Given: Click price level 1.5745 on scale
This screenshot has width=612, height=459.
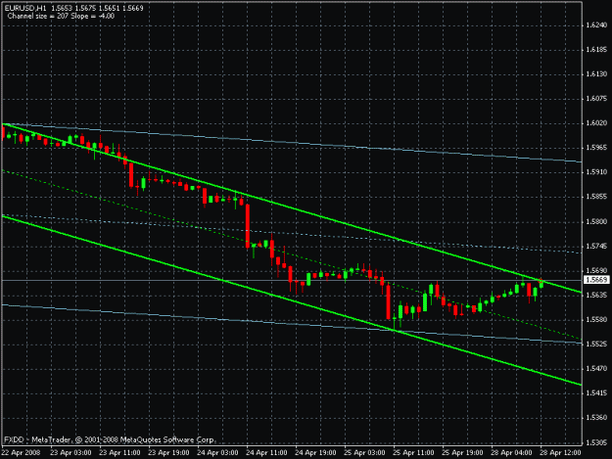Looking at the screenshot, I should click(596, 246).
